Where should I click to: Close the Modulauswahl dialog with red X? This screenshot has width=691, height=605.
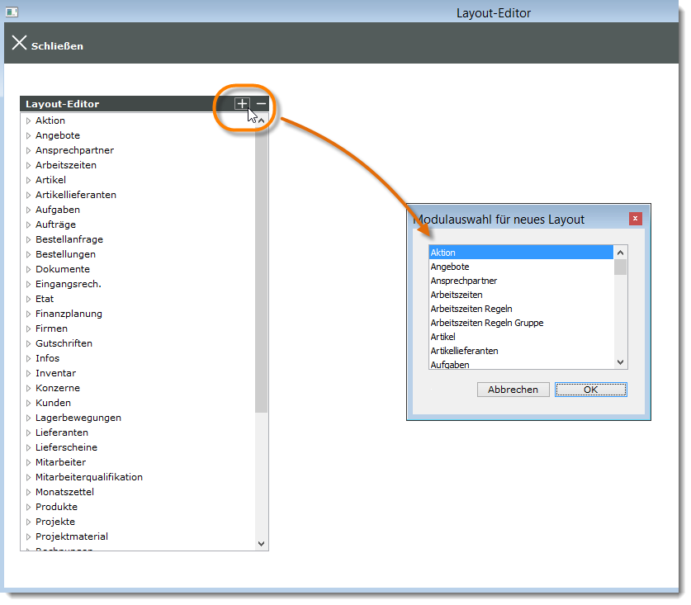[635, 219]
